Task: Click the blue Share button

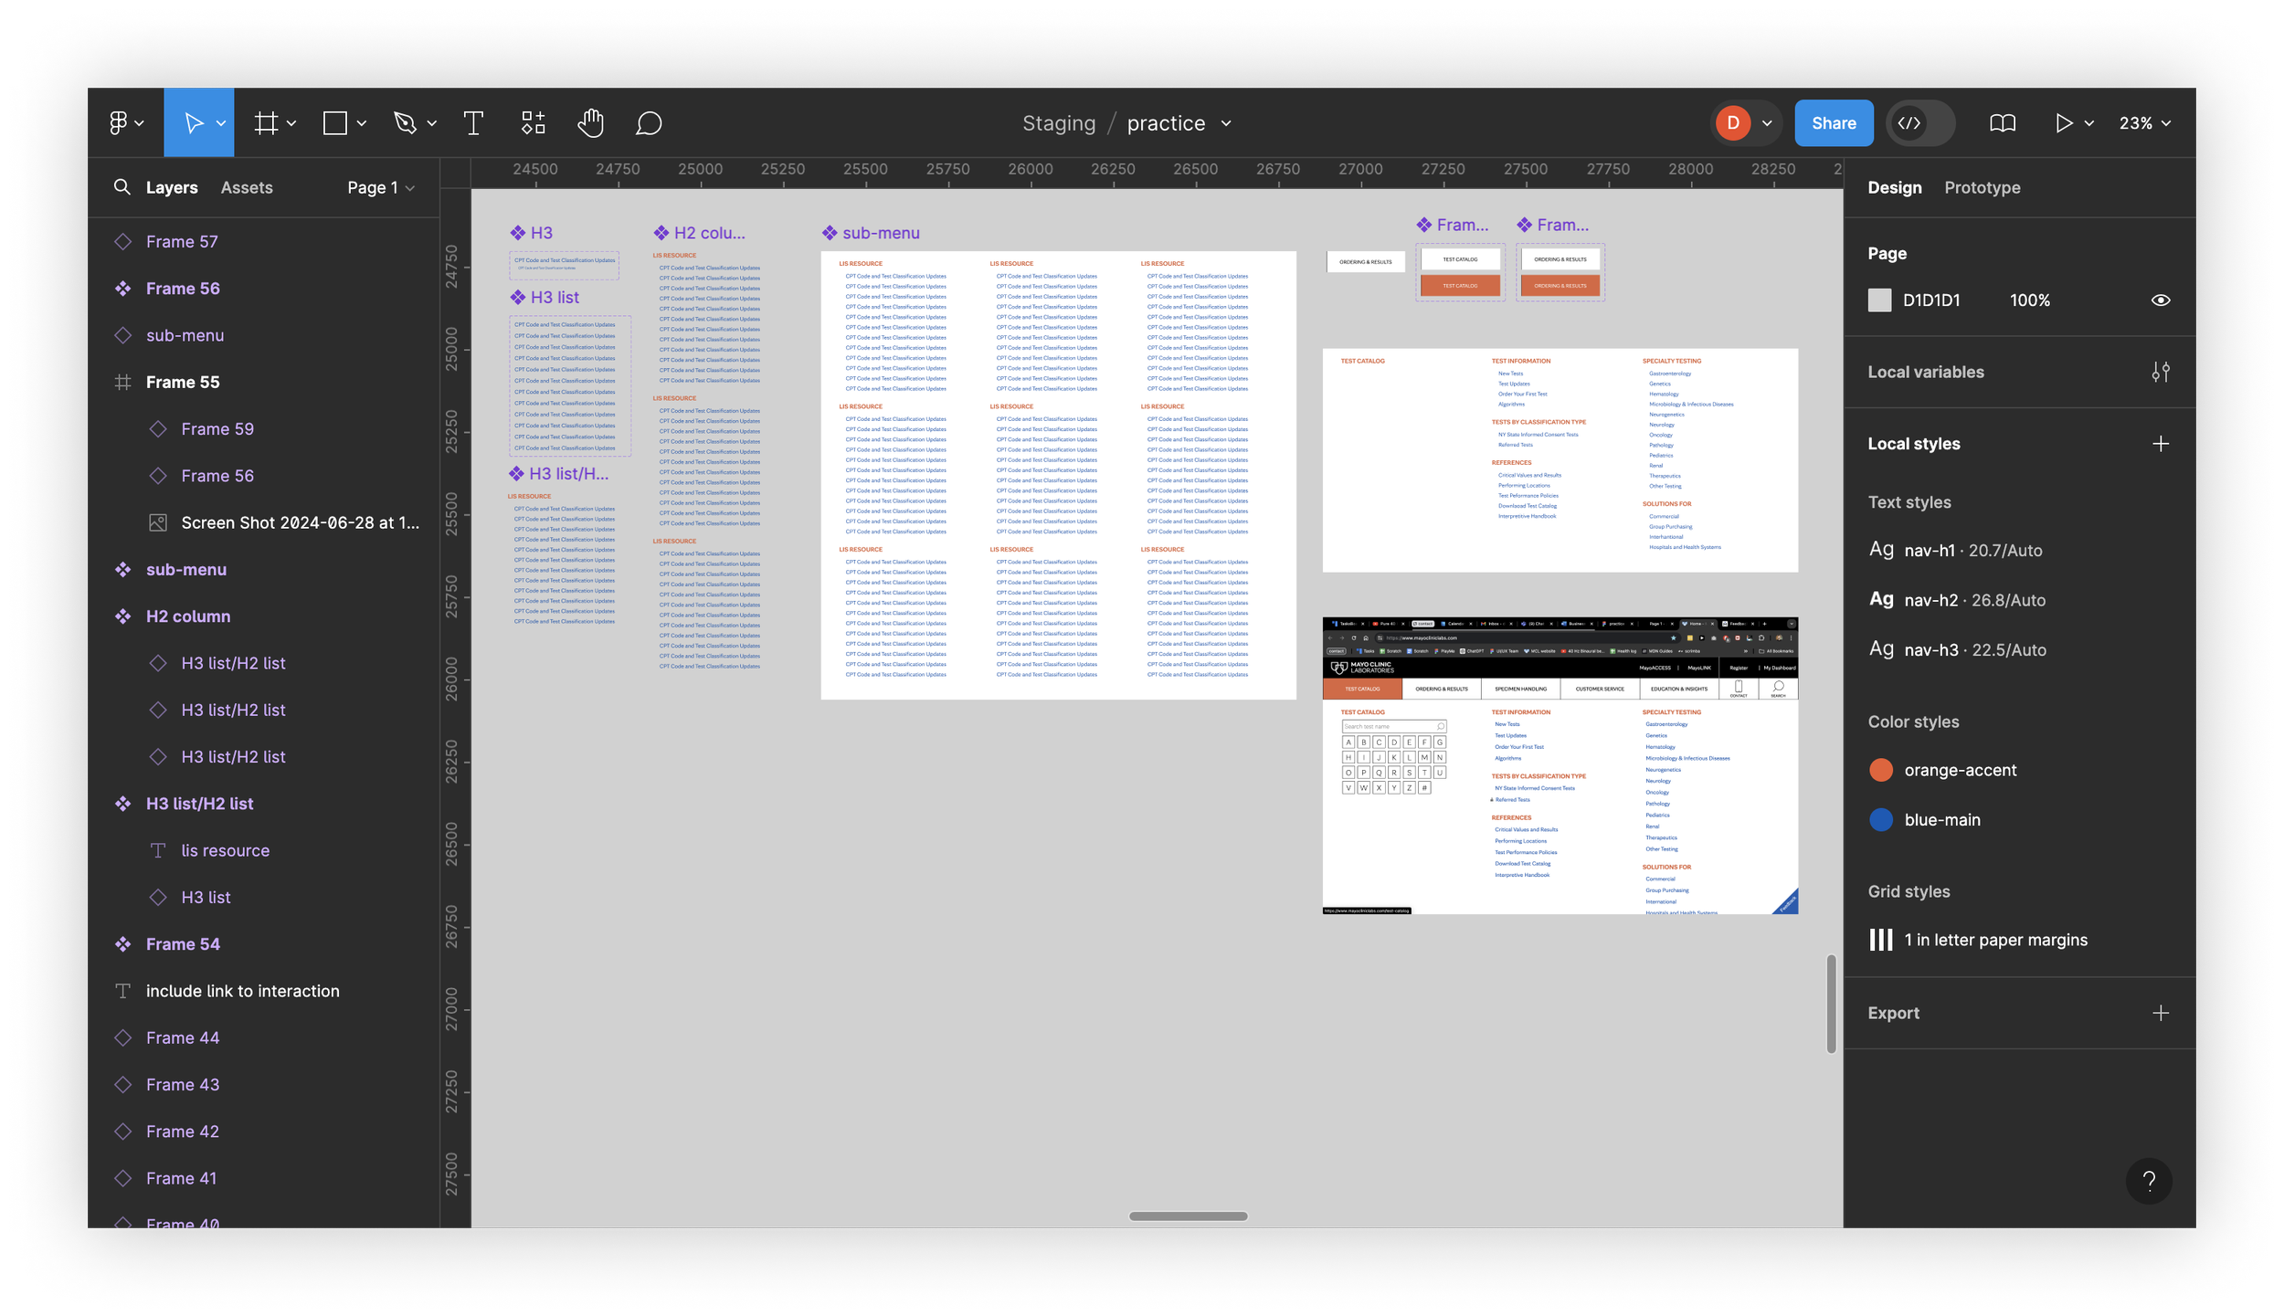Action: click(1833, 123)
